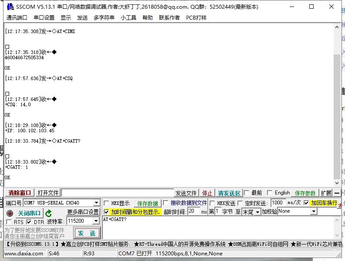Open the 端口号 COM7 dropdown
The height and width of the screenshot is (261, 345).
pyautogui.click(x=97, y=203)
